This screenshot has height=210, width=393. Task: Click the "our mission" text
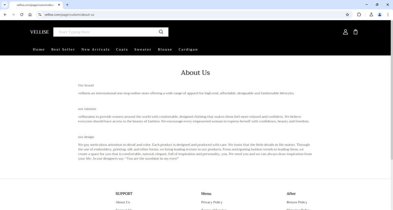pyautogui.click(x=87, y=109)
